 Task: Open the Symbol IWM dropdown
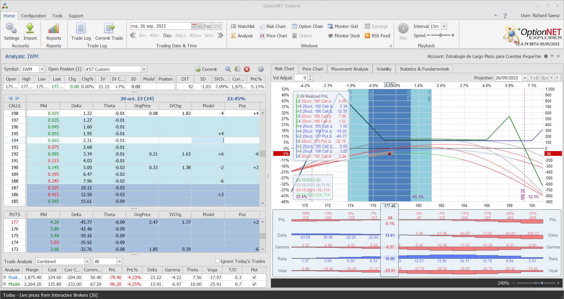pos(42,69)
